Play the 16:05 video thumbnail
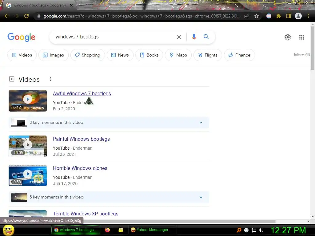315x236 pixels. coord(28,146)
